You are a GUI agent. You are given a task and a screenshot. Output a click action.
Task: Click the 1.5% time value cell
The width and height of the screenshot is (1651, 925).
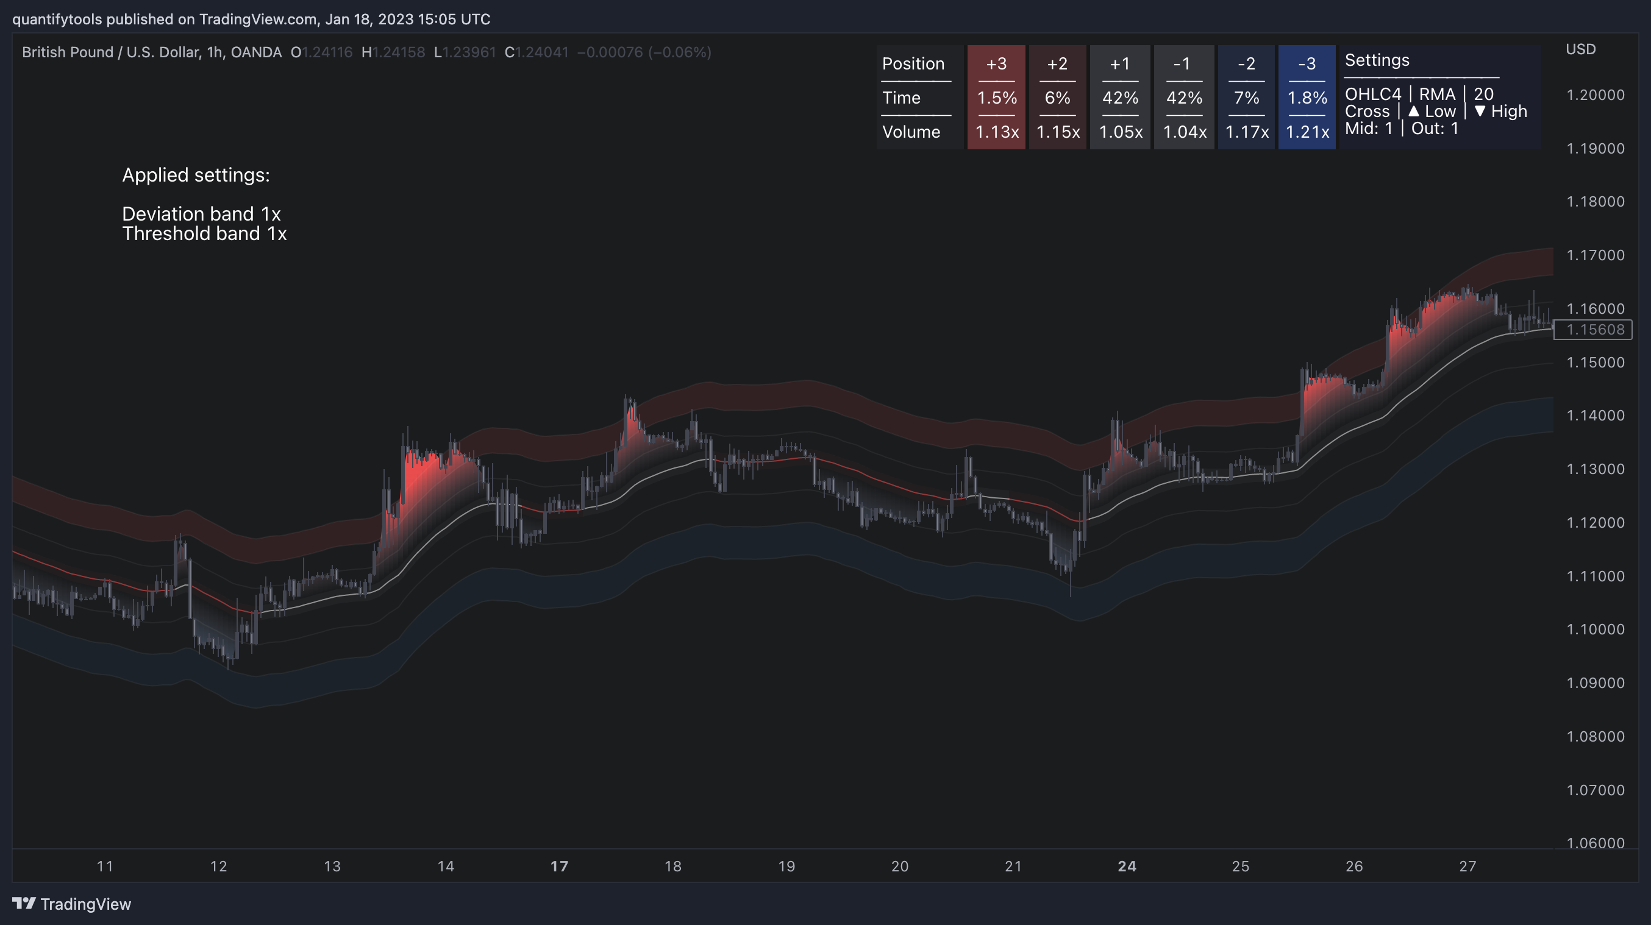[x=996, y=98]
